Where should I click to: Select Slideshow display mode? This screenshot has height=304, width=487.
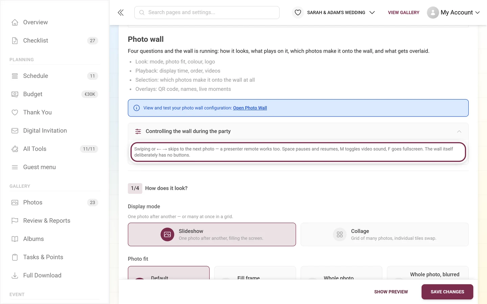[x=212, y=234]
